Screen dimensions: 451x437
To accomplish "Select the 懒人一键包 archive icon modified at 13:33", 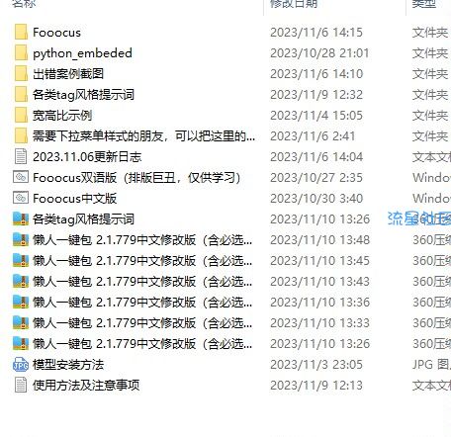I will [21, 322].
